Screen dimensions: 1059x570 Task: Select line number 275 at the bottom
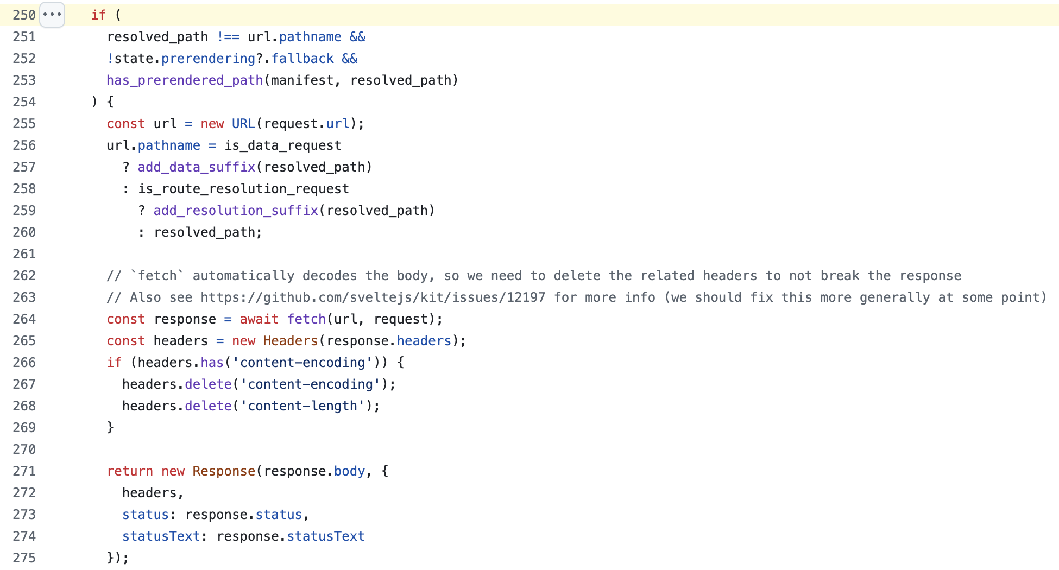24,558
